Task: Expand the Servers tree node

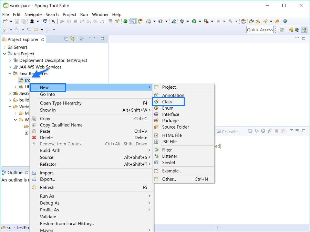Action: [x=4, y=47]
